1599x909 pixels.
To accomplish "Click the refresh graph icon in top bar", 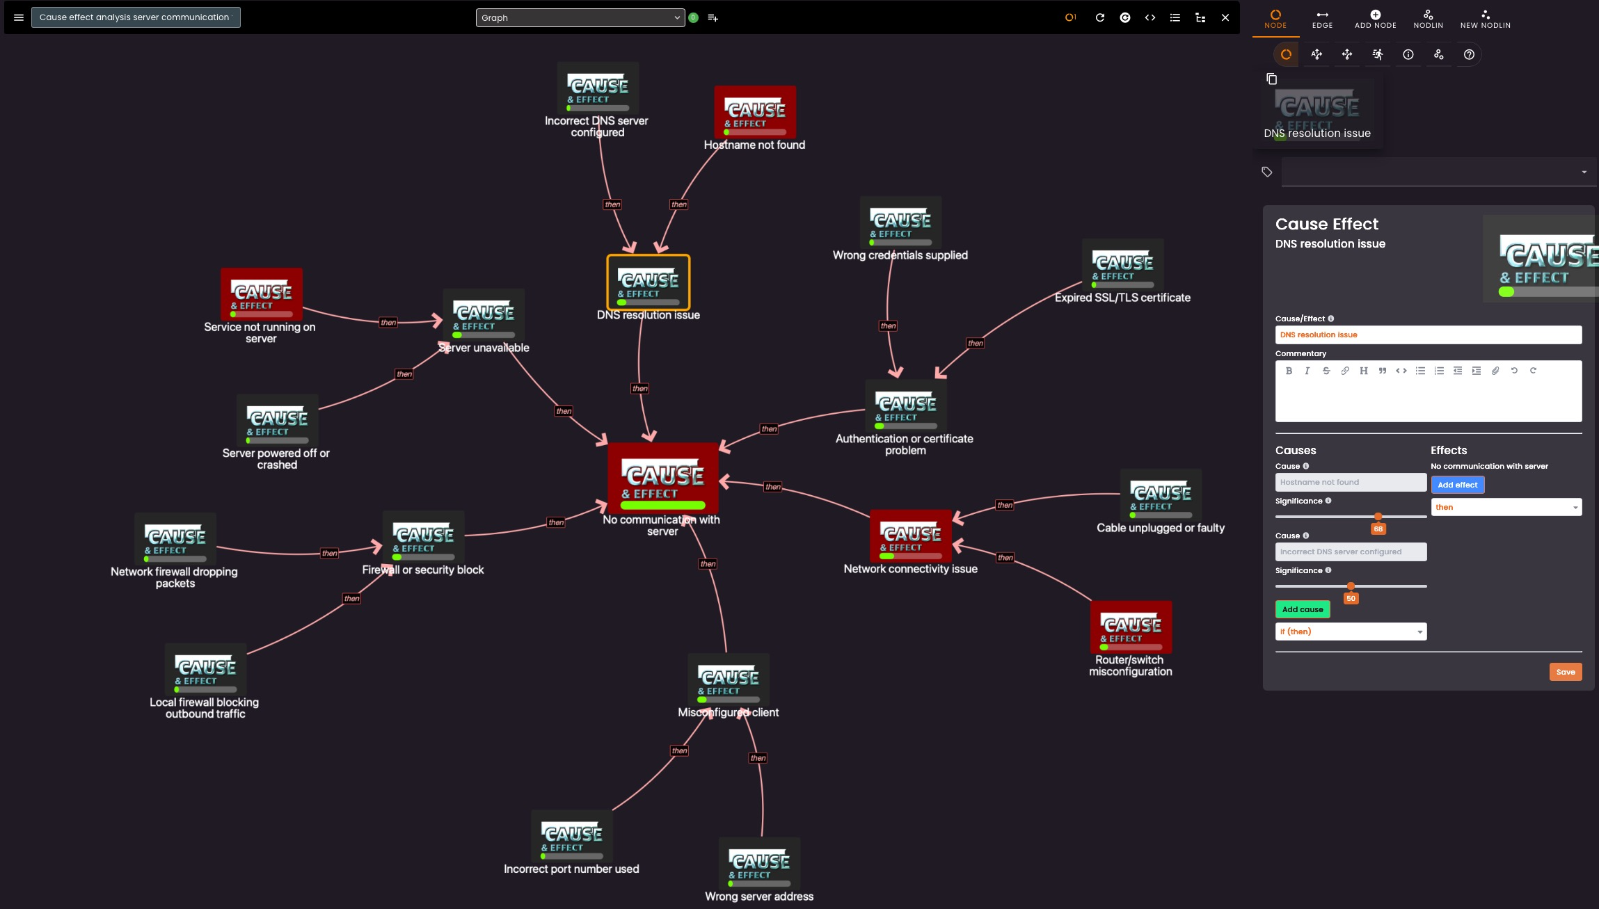I will click(x=1100, y=17).
